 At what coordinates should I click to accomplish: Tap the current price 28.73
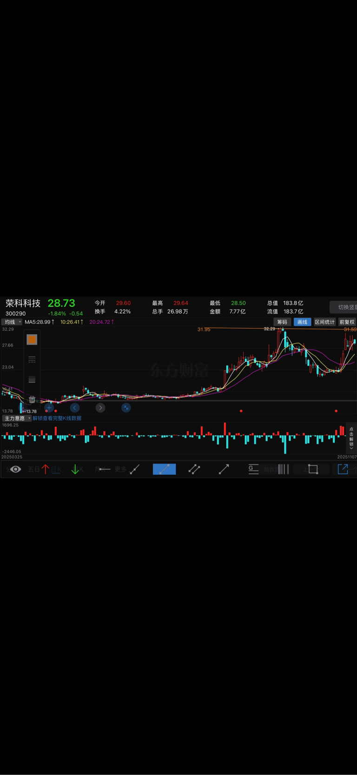click(x=61, y=303)
